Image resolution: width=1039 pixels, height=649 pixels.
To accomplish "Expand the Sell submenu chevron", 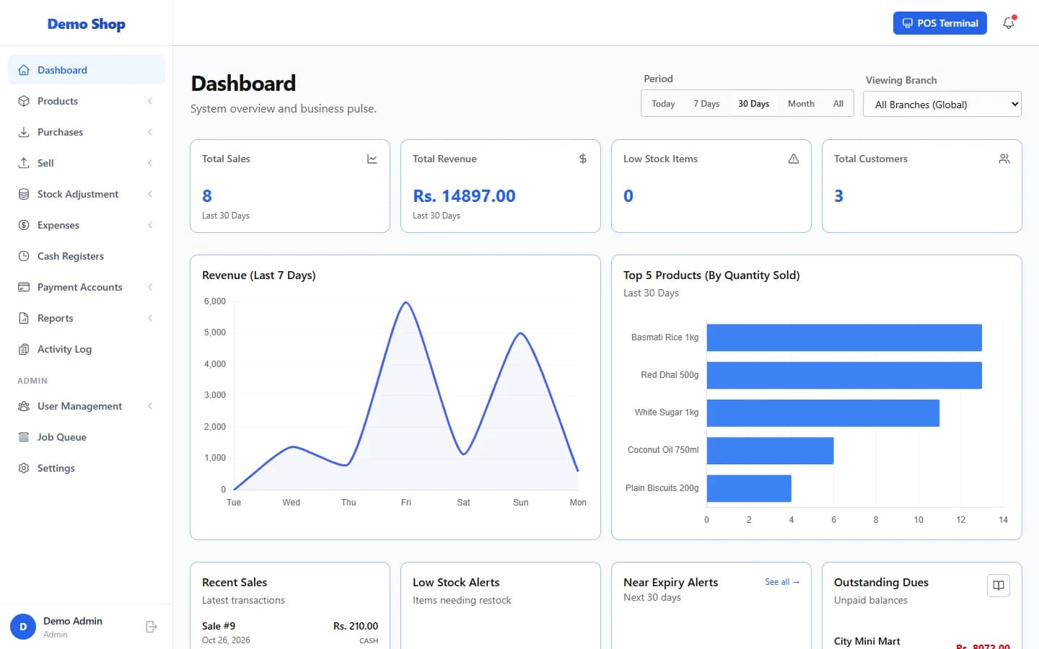I will [x=150, y=163].
